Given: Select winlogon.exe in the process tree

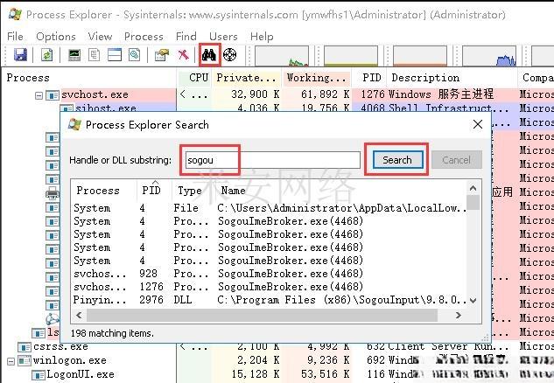Looking at the screenshot, I should (70, 360).
